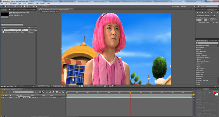Expand layer 1 properties in timeline
Screen dimensions: 219x117
(9, 97)
